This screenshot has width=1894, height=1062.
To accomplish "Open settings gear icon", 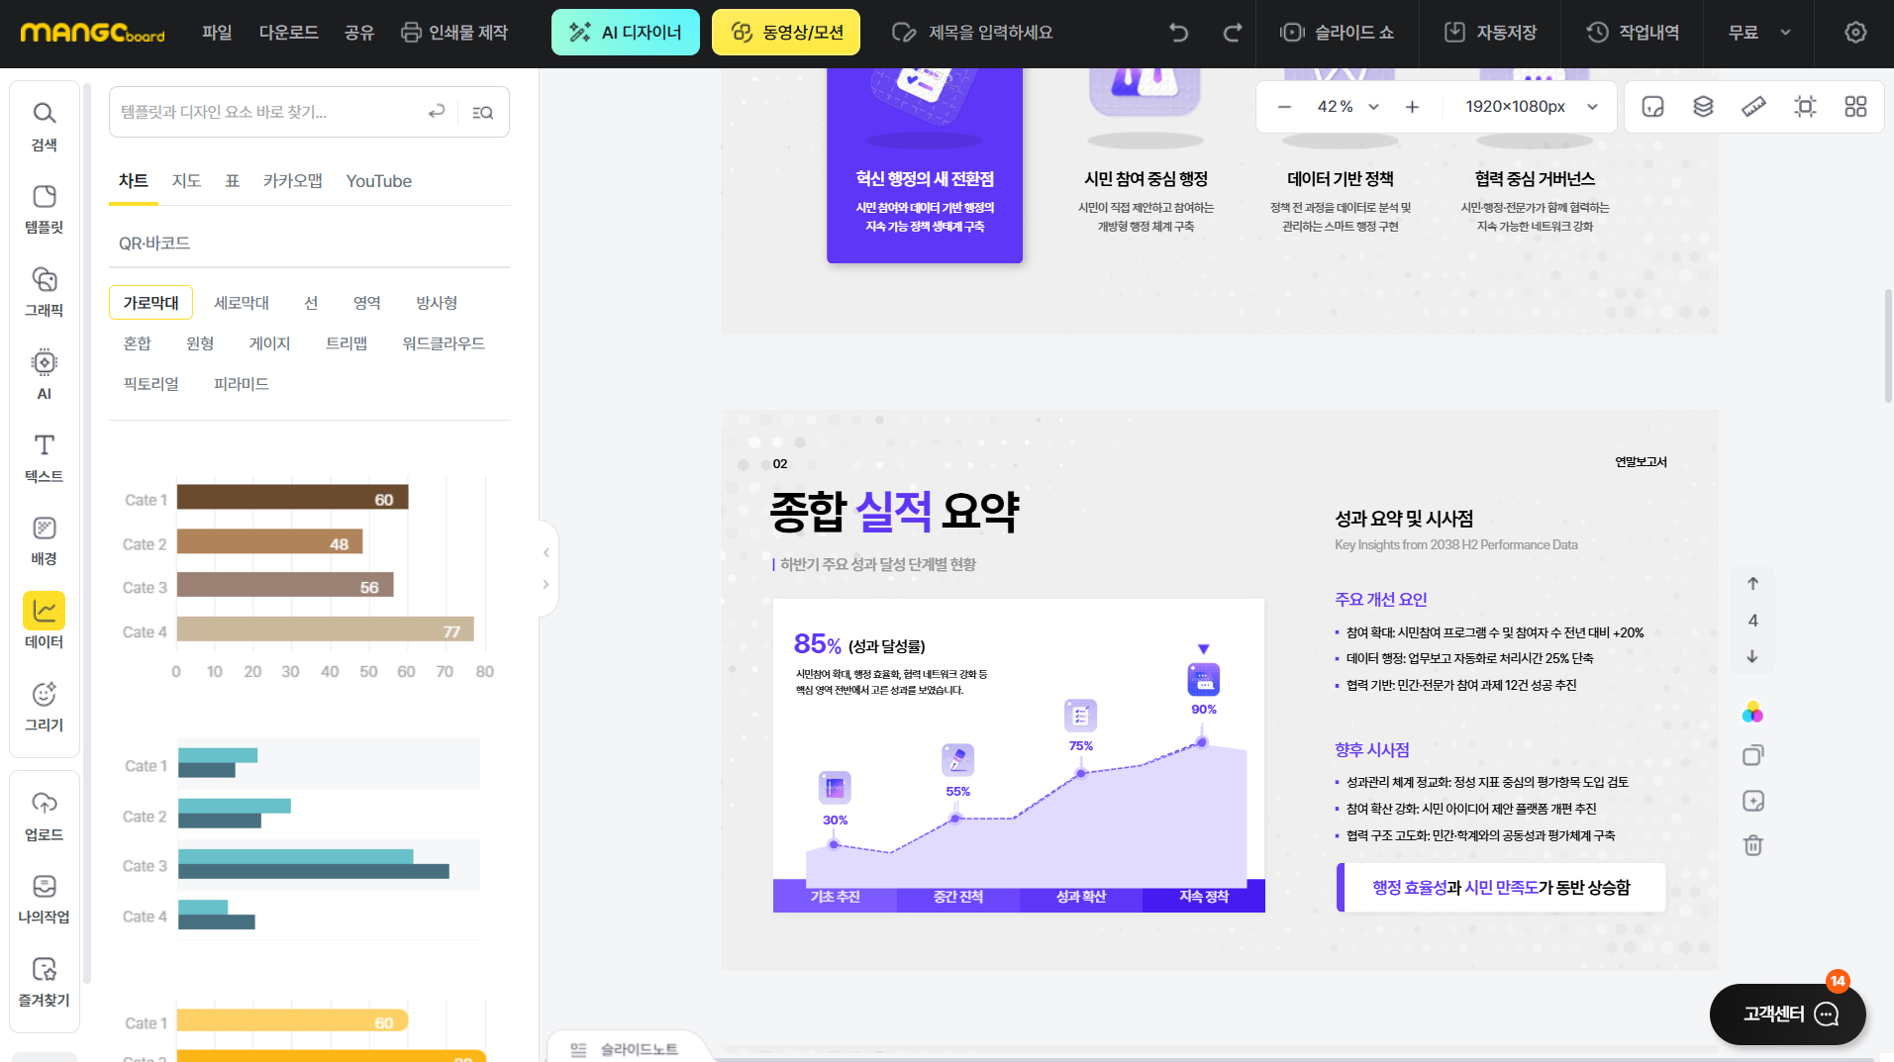I will 1855,33.
